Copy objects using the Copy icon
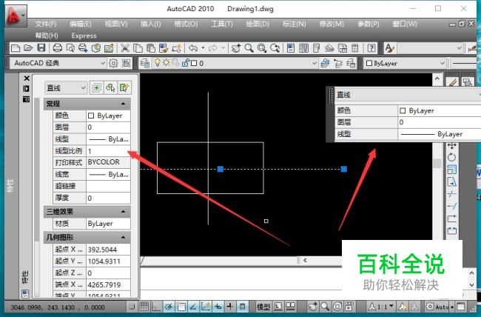The height and width of the screenshot is (317, 481). click(138, 48)
